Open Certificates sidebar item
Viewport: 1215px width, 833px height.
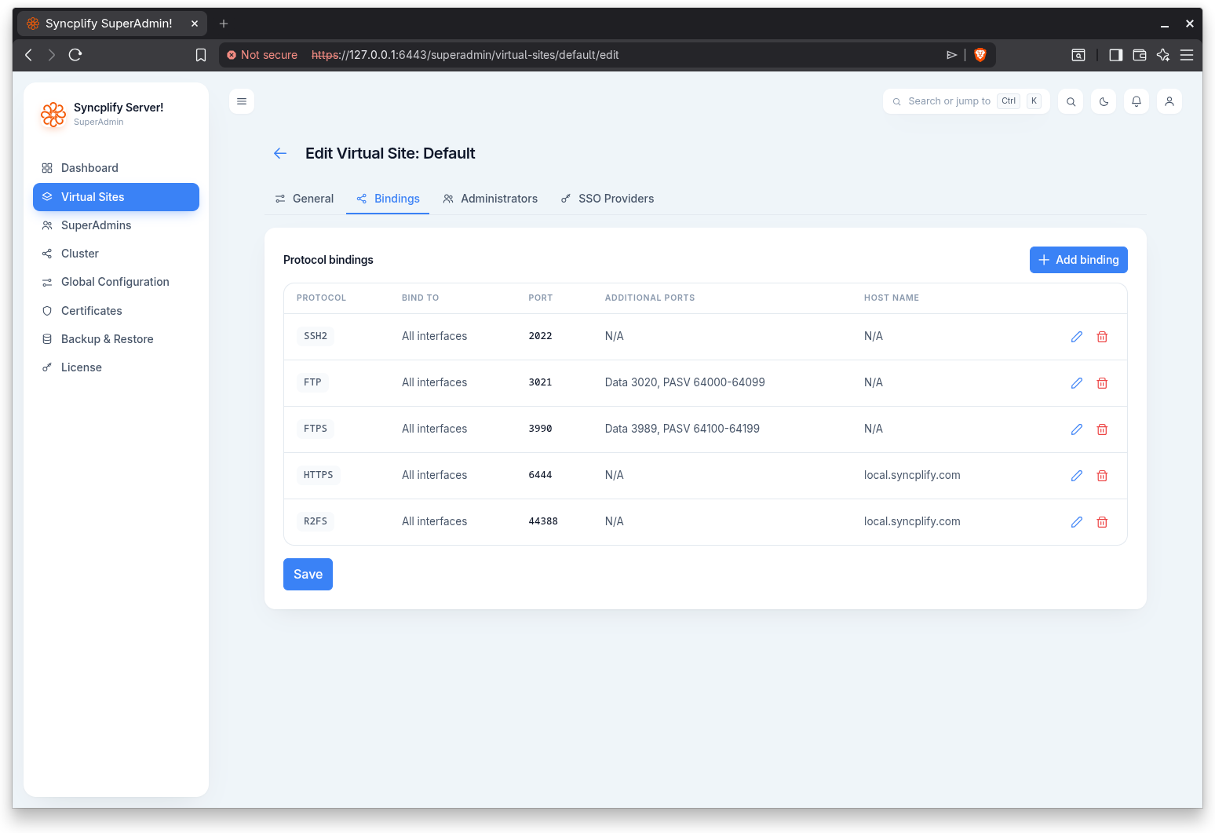click(x=116, y=311)
